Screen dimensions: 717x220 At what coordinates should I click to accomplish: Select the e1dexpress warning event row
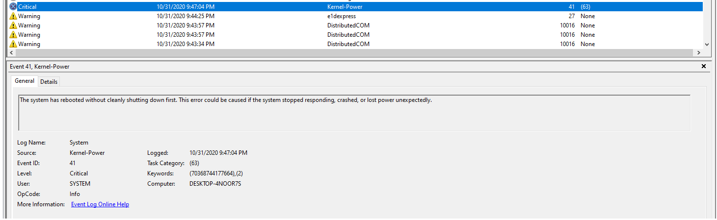tap(356, 16)
